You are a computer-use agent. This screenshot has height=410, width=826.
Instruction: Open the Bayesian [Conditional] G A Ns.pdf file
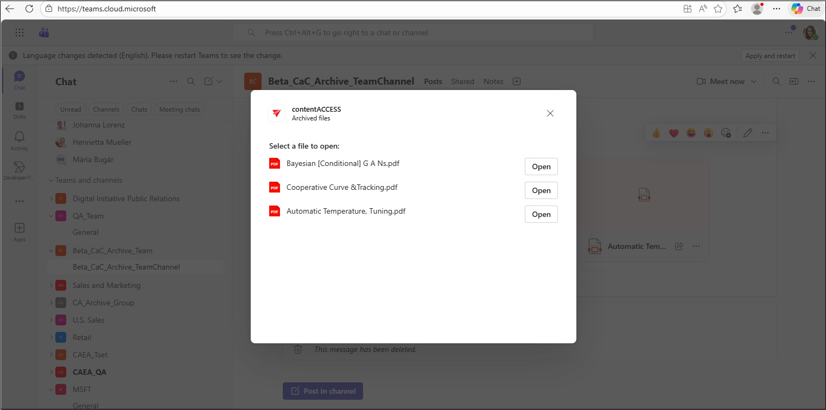[x=541, y=166]
